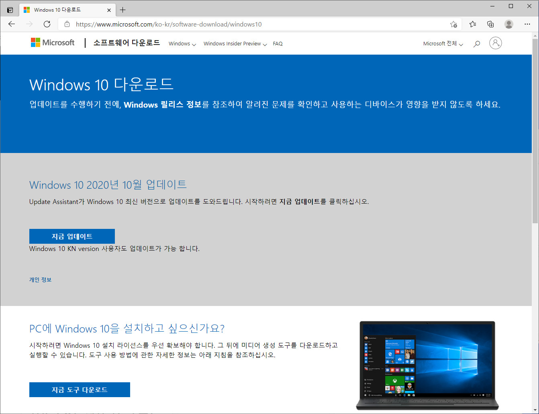Image resolution: width=539 pixels, height=414 pixels.
Task: Open the FAQ menu item
Action: (278, 44)
